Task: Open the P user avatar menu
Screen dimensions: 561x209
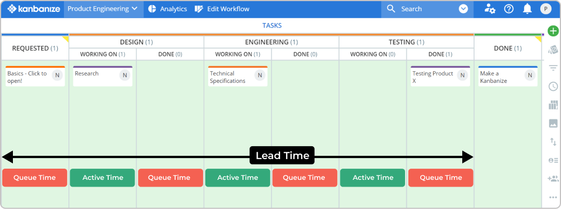Action: pyautogui.click(x=546, y=9)
